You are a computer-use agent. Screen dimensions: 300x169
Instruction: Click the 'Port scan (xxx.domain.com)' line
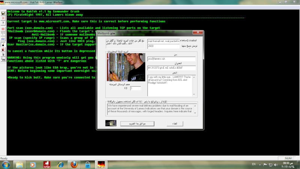coord(84,28)
